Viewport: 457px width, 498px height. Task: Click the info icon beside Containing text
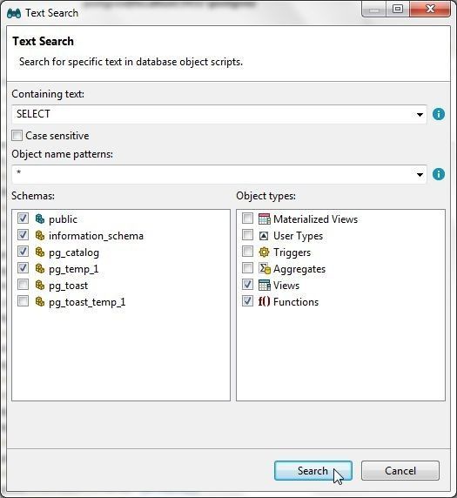point(439,114)
